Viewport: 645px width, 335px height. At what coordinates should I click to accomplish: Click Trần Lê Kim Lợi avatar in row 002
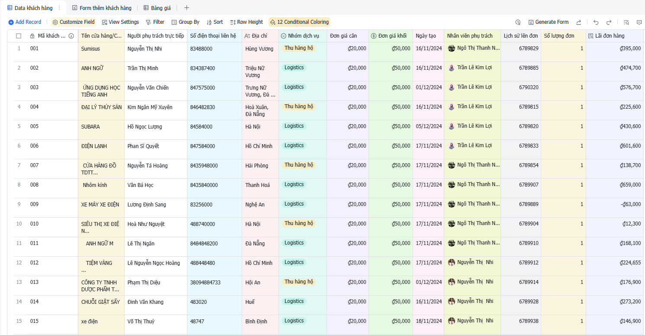coord(452,68)
